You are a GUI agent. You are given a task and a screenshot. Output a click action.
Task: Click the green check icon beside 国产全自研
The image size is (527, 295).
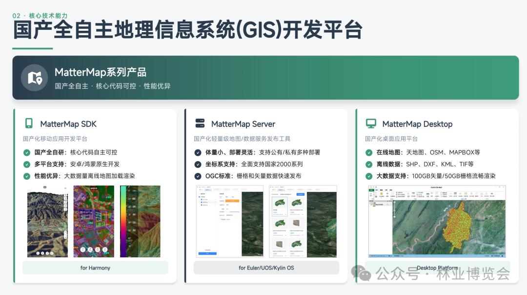coord(27,153)
